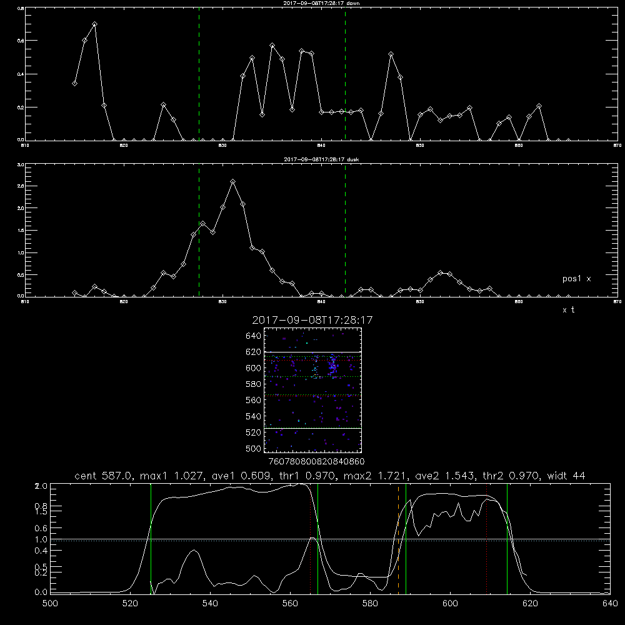This screenshot has width=625, height=625.
Task: Click the 'max2 1.721' value in the bottom title
Action: click(376, 476)
